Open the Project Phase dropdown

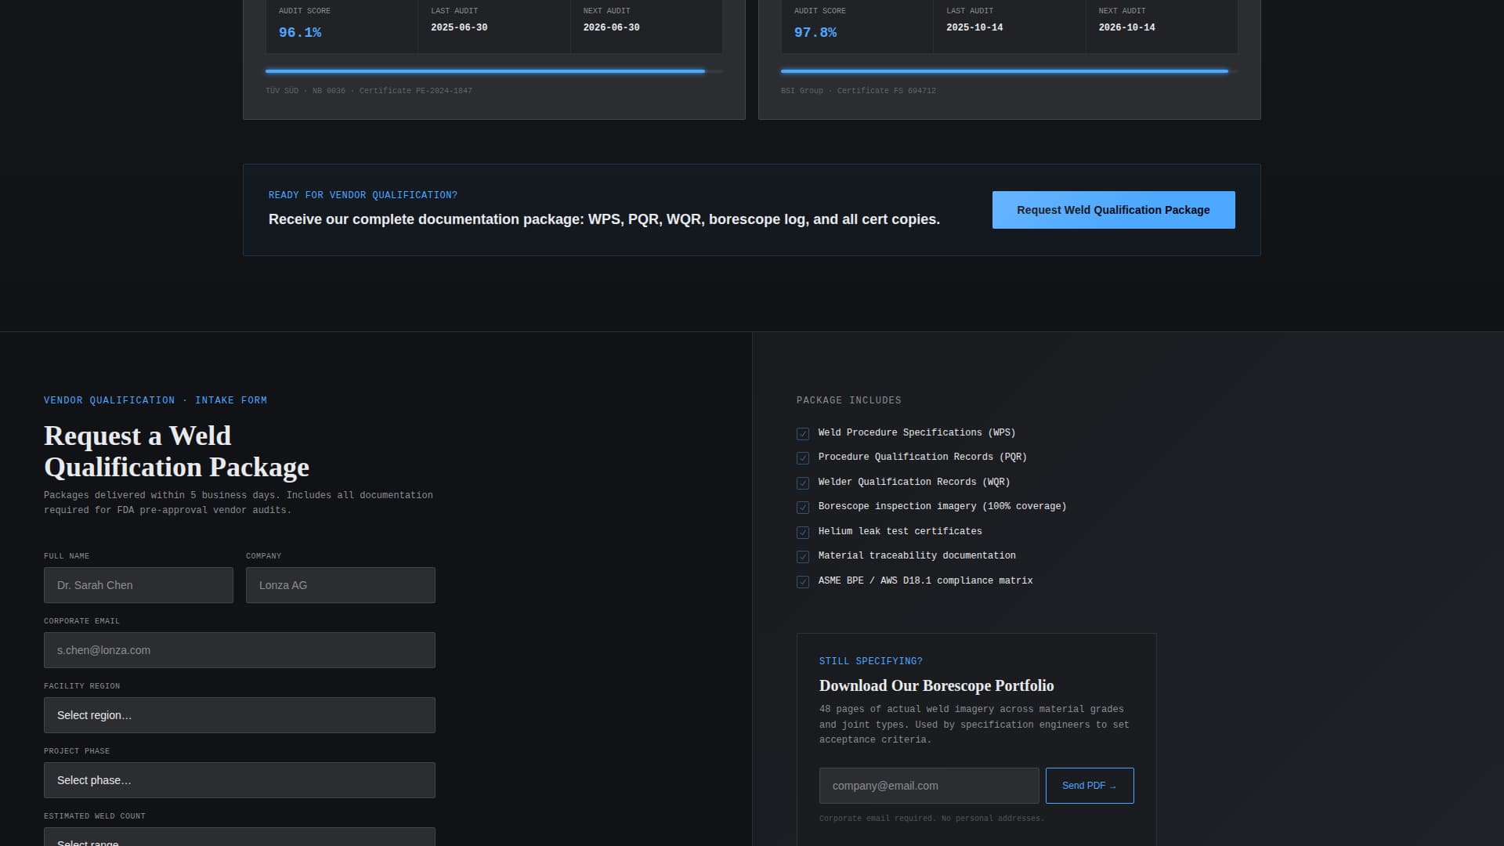point(239,779)
